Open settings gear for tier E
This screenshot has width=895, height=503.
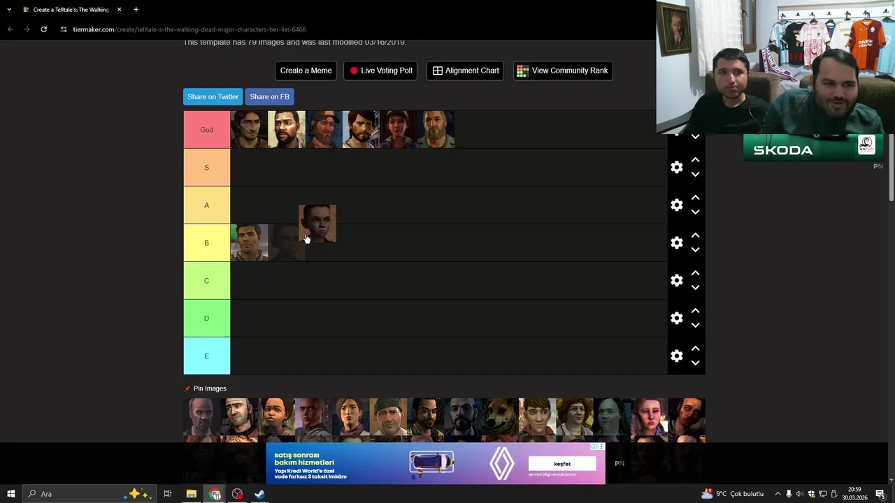[676, 356]
